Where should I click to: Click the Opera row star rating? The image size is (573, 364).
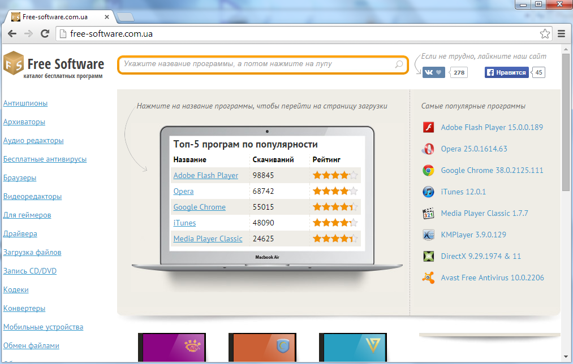[x=335, y=191]
